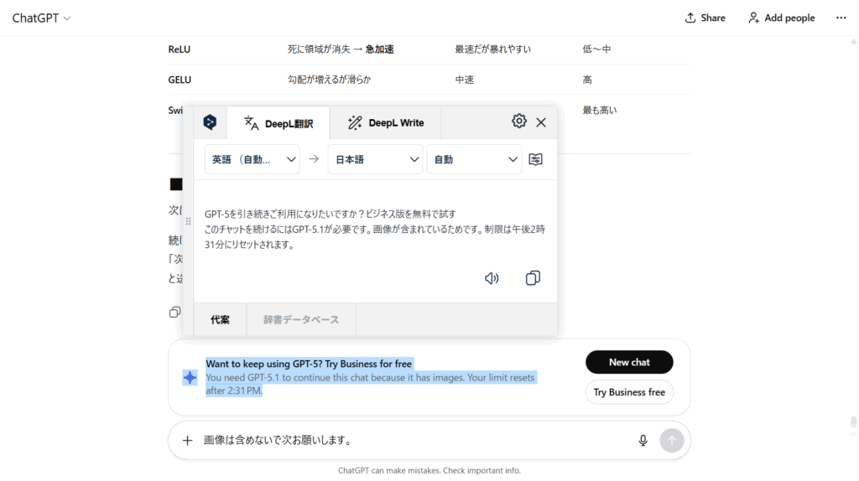859x481 pixels.
Task: Click the DeepL logo icon
Action: coord(210,122)
